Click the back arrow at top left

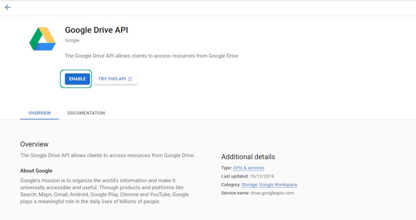[x=8, y=7]
